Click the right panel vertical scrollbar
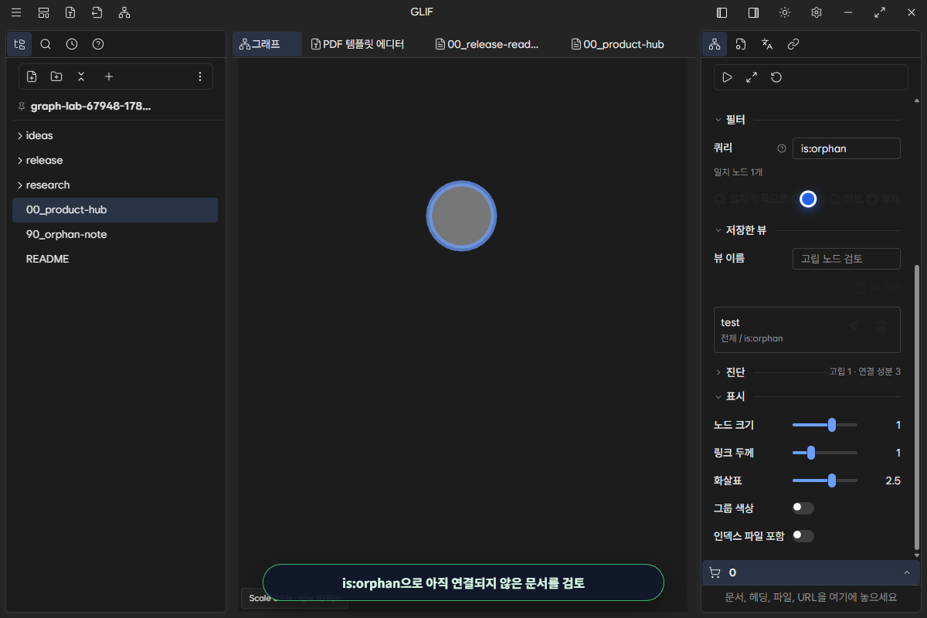Image resolution: width=927 pixels, height=618 pixels. (918, 406)
